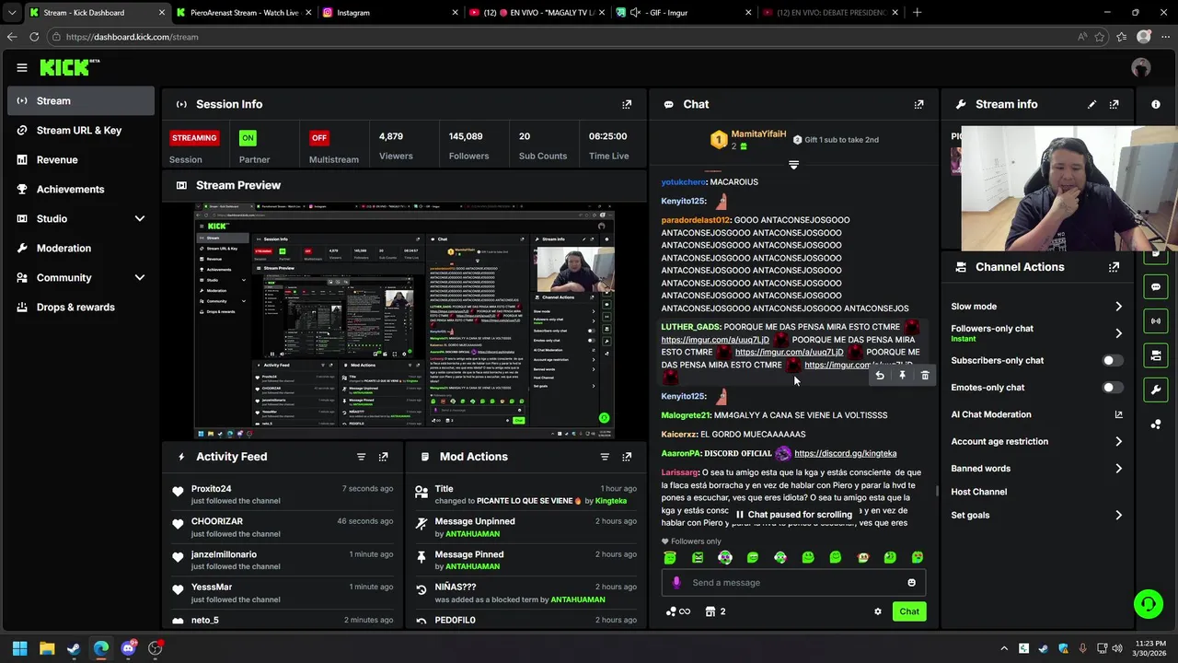Viewport: 1178px width, 663px height.
Task: Switch to the GIF - Imgur tab
Action: click(x=683, y=13)
